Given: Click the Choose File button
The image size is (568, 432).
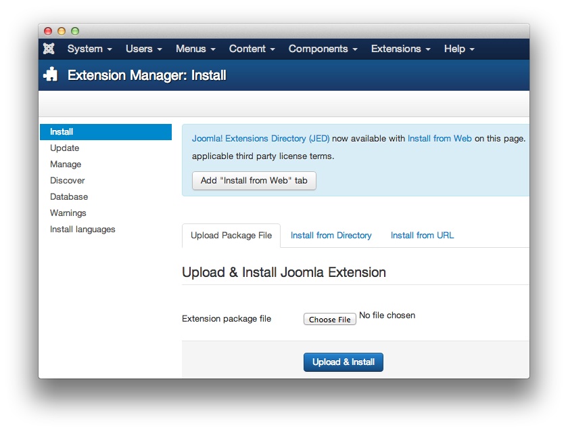Looking at the screenshot, I should coord(330,319).
